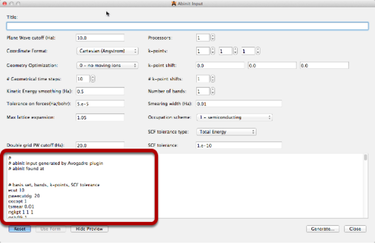Screen dimensions: 375x243
Task: Click the Max lattice expansion field
Action: click(x=100, y=118)
